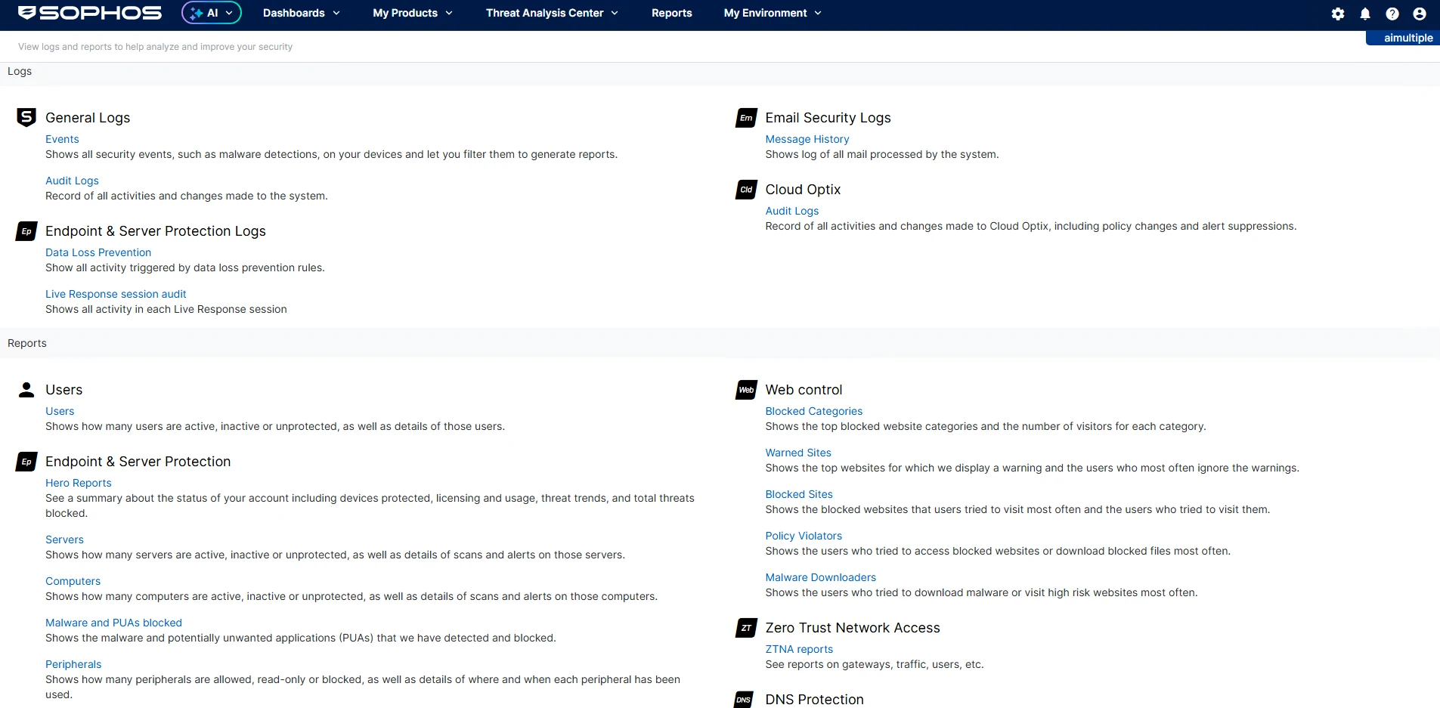Open Policy Violators report
The image size is (1440, 708).
click(x=804, y=536)
